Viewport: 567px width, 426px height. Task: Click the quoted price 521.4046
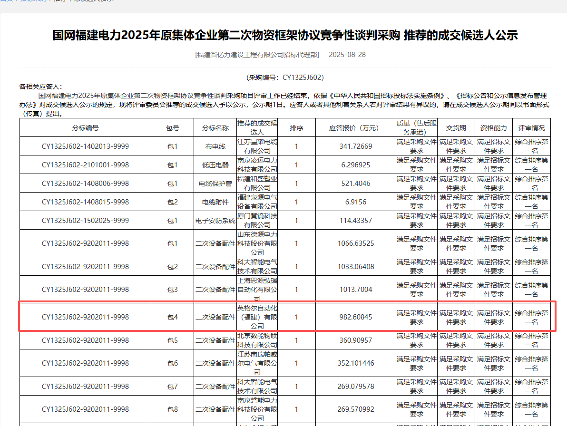[x=356, y=184]
